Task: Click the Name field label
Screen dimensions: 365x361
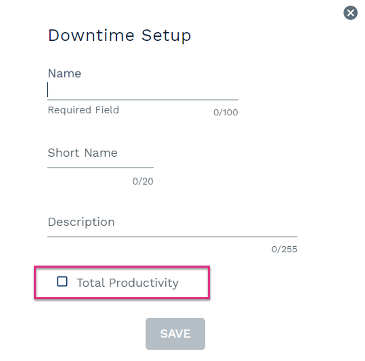Action: 65,73
